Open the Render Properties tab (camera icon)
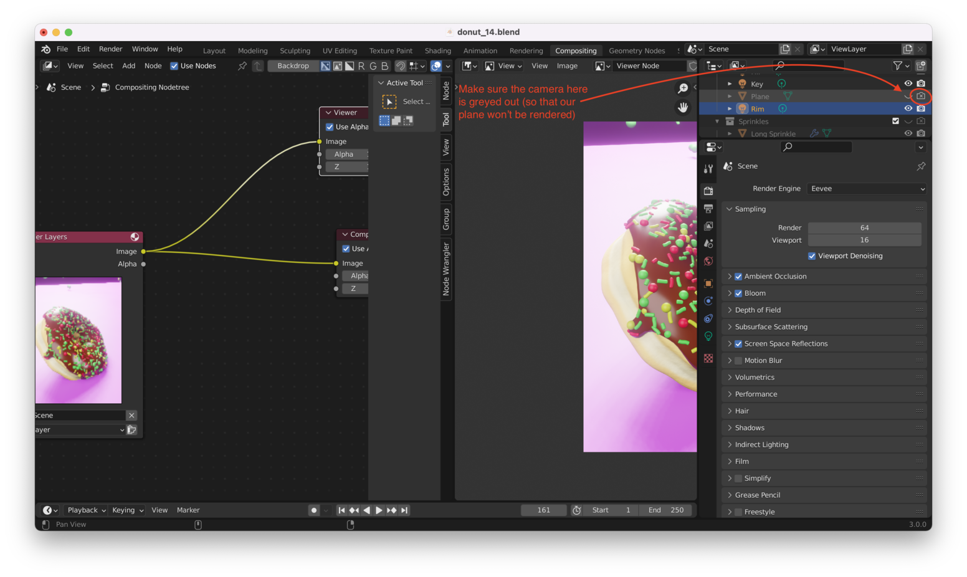Image resolution: width=967 pixels, height=577 pixels. point(708,191)
